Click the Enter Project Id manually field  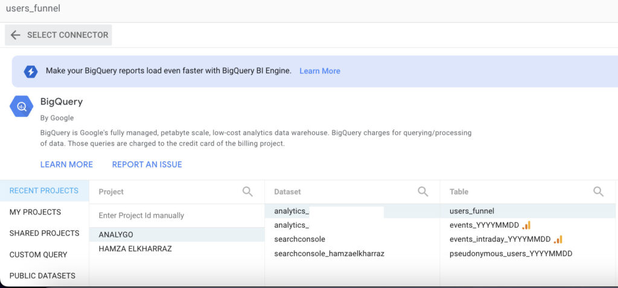(175, 216)
